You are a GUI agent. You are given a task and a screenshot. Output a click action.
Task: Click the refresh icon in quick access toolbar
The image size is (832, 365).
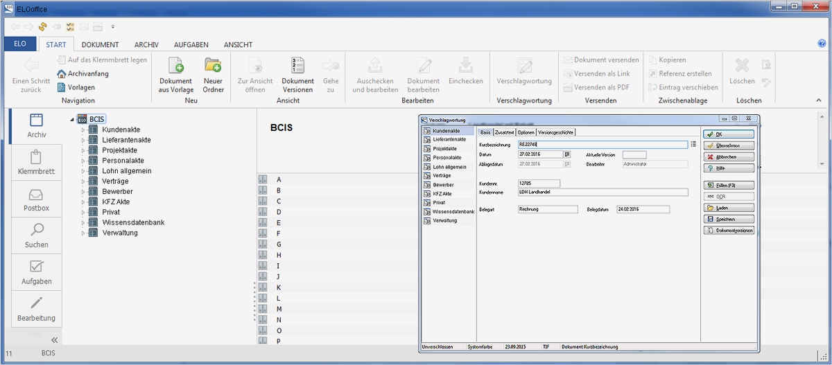tap(42, 27)
